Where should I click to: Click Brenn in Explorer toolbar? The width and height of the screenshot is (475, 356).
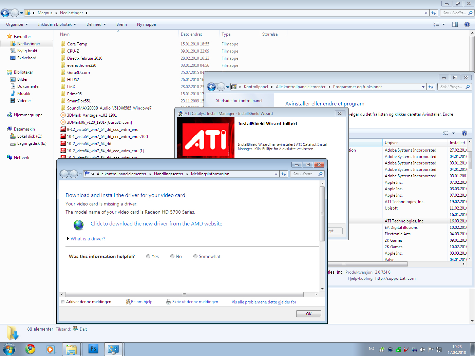pyautogui.click(x=121, y=24)
